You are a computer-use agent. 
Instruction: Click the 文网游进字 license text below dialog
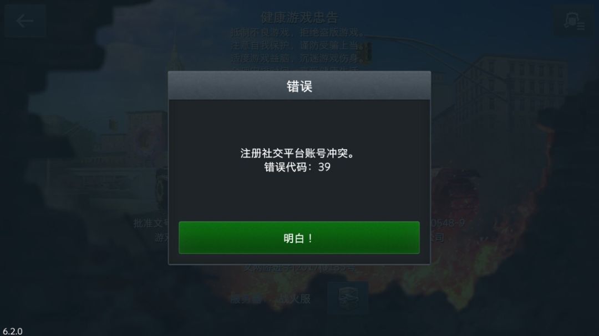(300, 267)
